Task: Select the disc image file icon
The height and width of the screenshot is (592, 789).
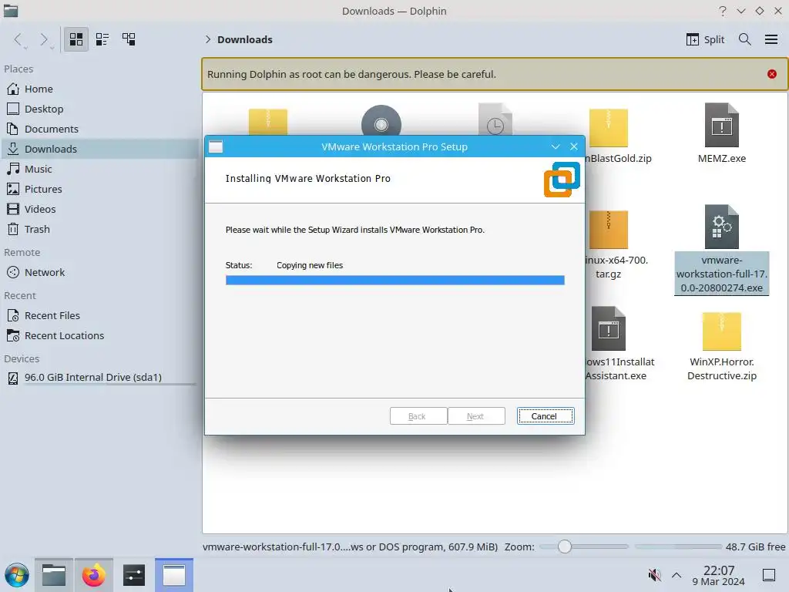Action: pos(381,121)
